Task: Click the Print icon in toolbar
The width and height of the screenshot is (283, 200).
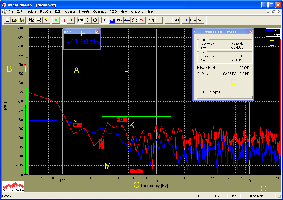Action: pos(39,20)
